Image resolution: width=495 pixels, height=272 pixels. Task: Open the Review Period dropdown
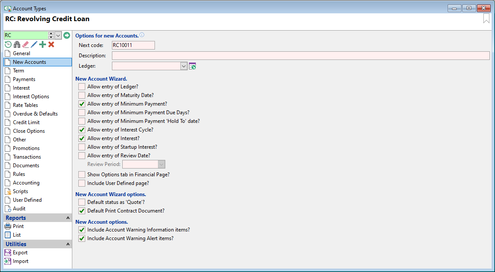coord(161,165)
